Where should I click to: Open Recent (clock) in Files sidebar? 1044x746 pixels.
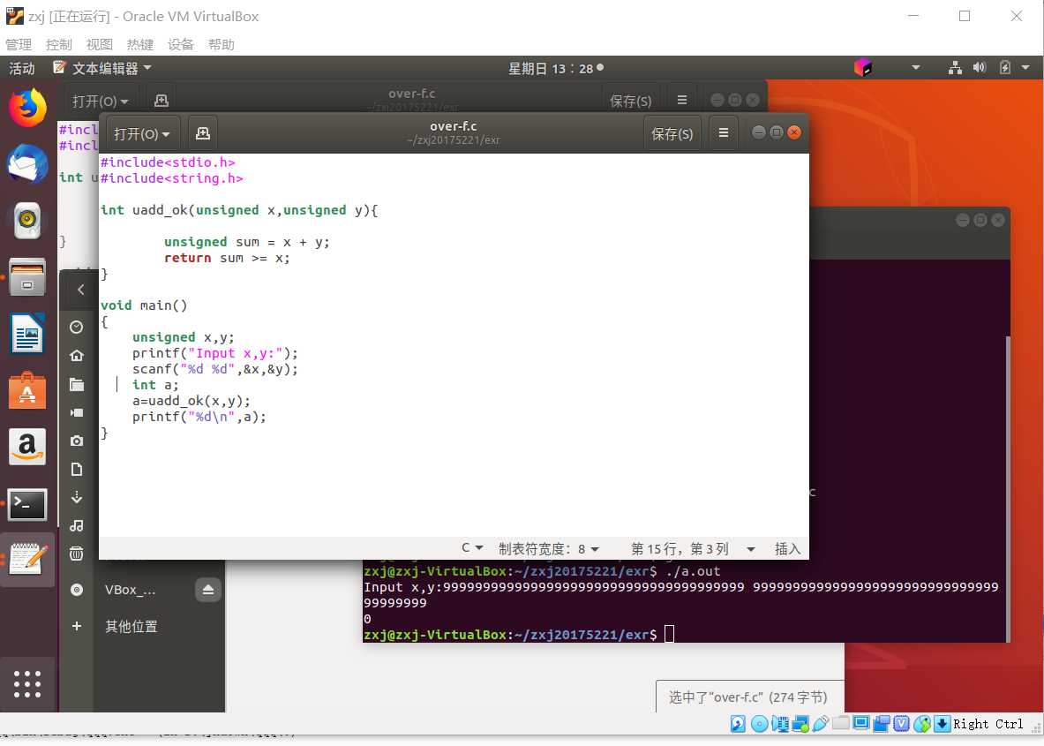coord(77,327)
